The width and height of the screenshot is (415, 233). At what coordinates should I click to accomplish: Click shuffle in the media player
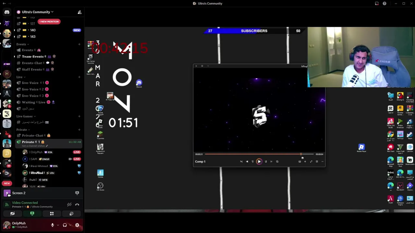pos(241,161)
